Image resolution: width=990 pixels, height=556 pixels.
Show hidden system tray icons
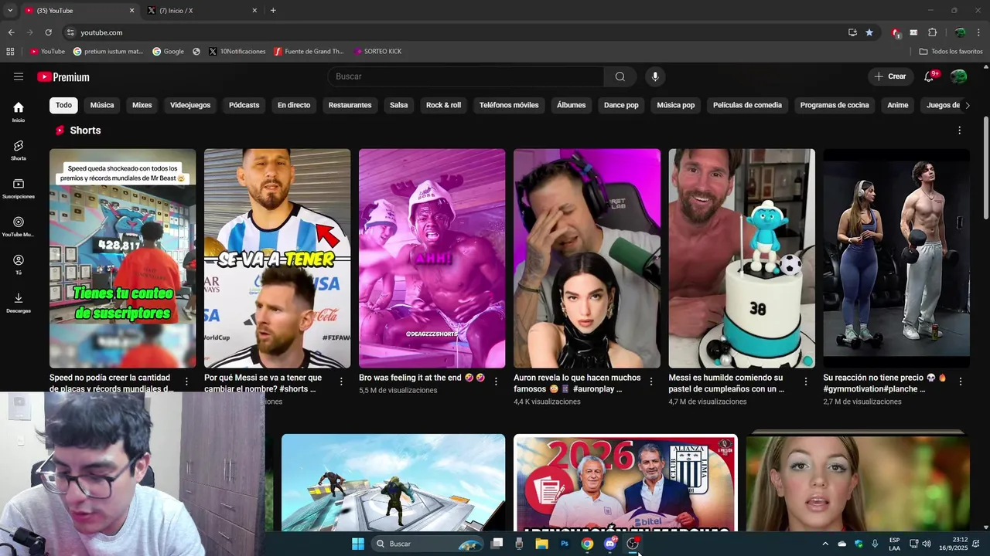tap(824, 544)
